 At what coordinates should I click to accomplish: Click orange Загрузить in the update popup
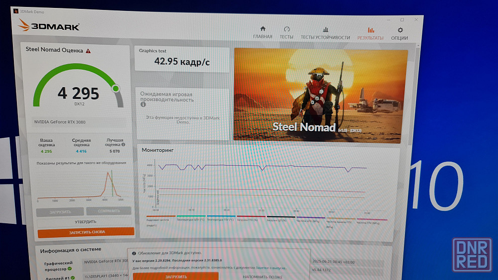176,276
